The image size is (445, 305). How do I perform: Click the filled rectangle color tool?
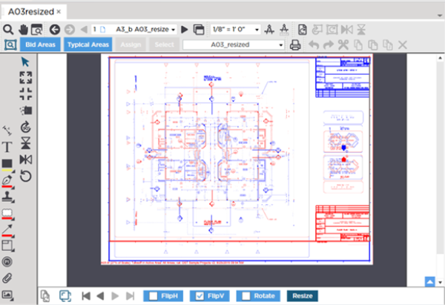(x=7, y=165)
